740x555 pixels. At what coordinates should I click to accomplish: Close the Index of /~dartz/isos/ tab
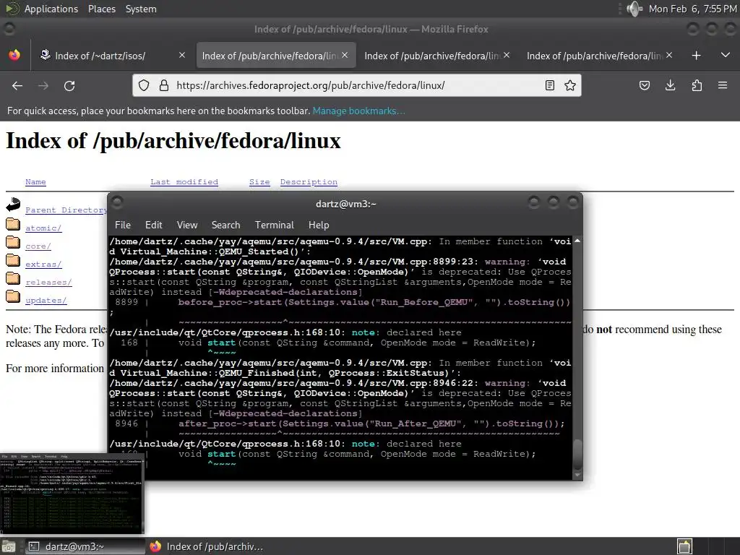click(x=182, y=55)
